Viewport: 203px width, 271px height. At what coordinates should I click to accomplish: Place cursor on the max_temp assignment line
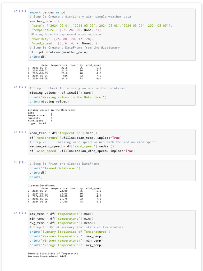click(61, 214)
